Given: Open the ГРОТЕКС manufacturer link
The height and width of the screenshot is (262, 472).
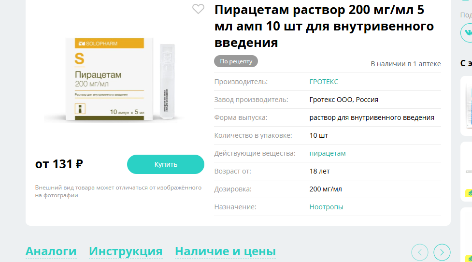Looking at the screenshot, I should 324,82.
